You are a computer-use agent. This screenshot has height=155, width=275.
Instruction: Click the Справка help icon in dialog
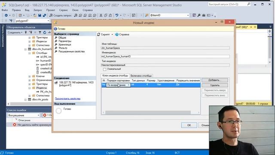point(117,34)
